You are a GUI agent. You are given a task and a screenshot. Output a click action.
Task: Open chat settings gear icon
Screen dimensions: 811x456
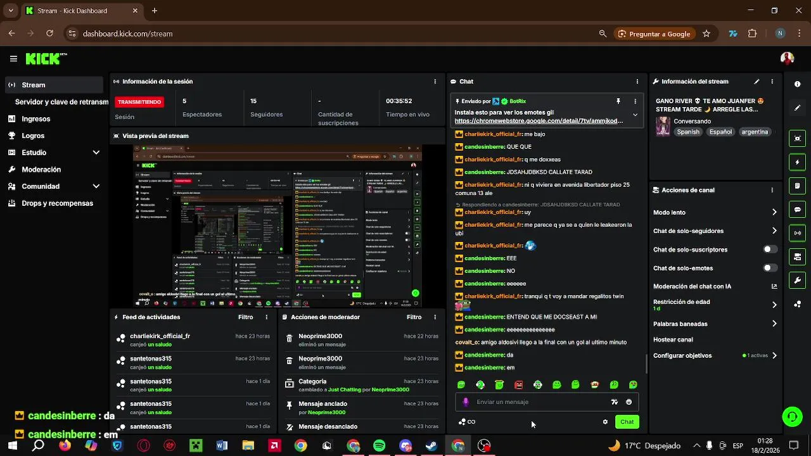(605, 422)
